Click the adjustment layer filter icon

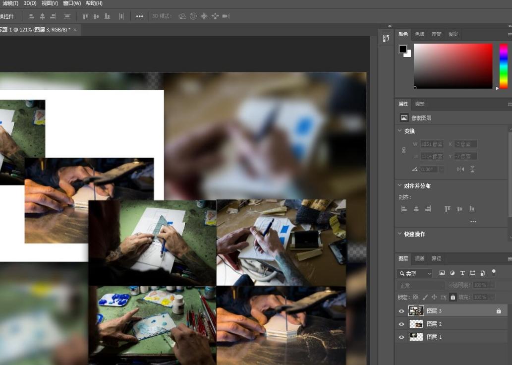click(x=453, y=273)
